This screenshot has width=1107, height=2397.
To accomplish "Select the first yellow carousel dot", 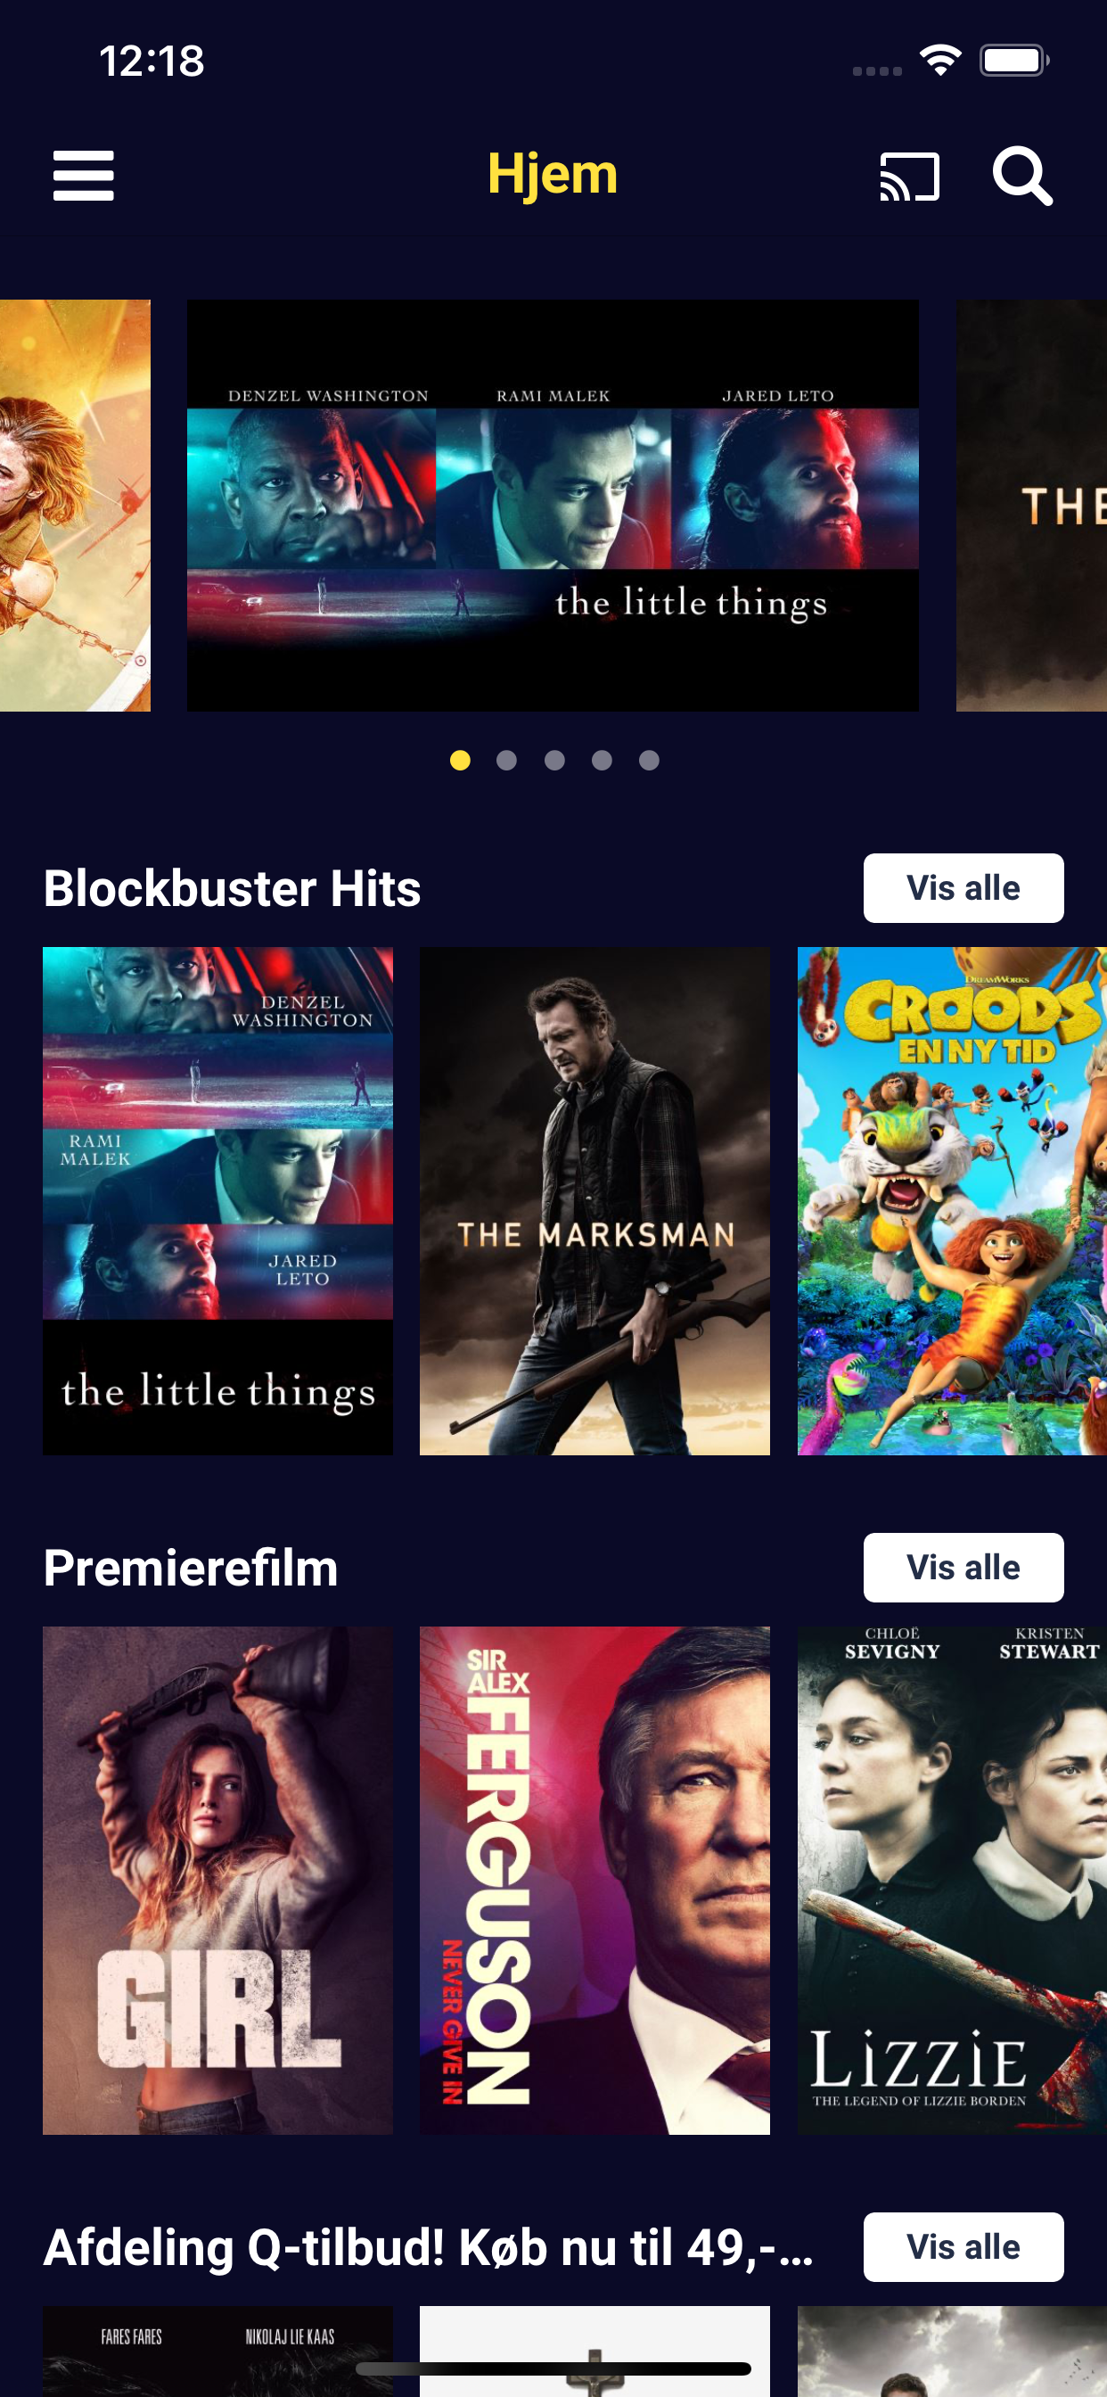I will [460, 761].
